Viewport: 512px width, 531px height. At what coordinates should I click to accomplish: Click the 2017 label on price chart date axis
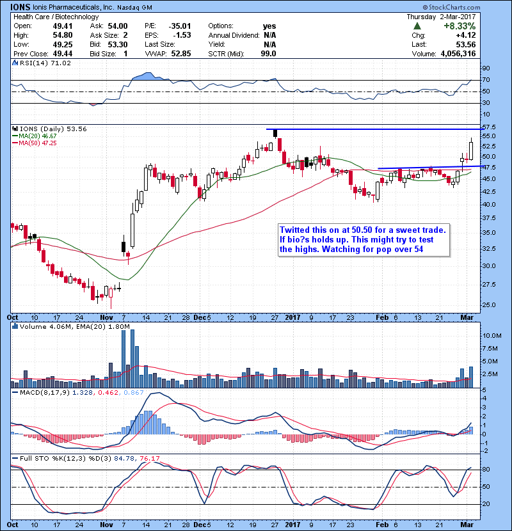pyautogui.click(x=292, y=318)
